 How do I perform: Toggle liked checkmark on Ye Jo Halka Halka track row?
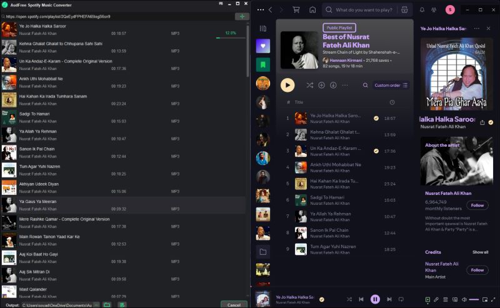pyautogui.click(x=376, y=118)
